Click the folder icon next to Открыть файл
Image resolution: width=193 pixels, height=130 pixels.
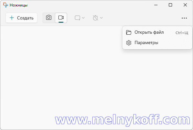(129, 32)
